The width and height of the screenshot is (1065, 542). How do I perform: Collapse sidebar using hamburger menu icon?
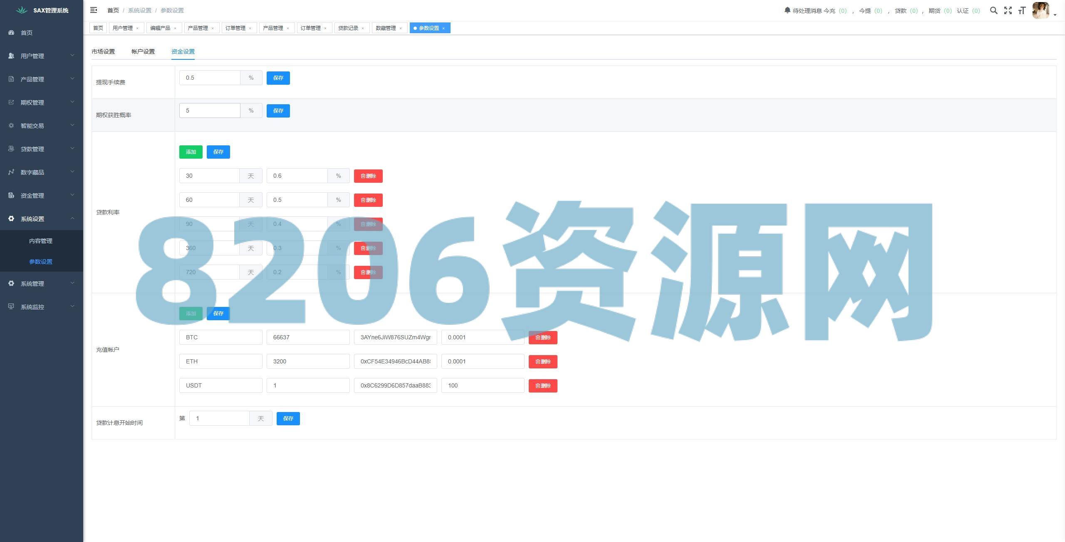click(x=94, y=10)
